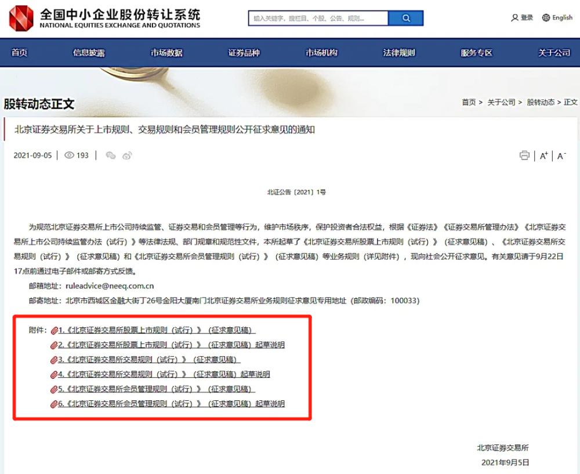
Task: Click the paperclip icon of attachment 5
Action: click(54, 389)
